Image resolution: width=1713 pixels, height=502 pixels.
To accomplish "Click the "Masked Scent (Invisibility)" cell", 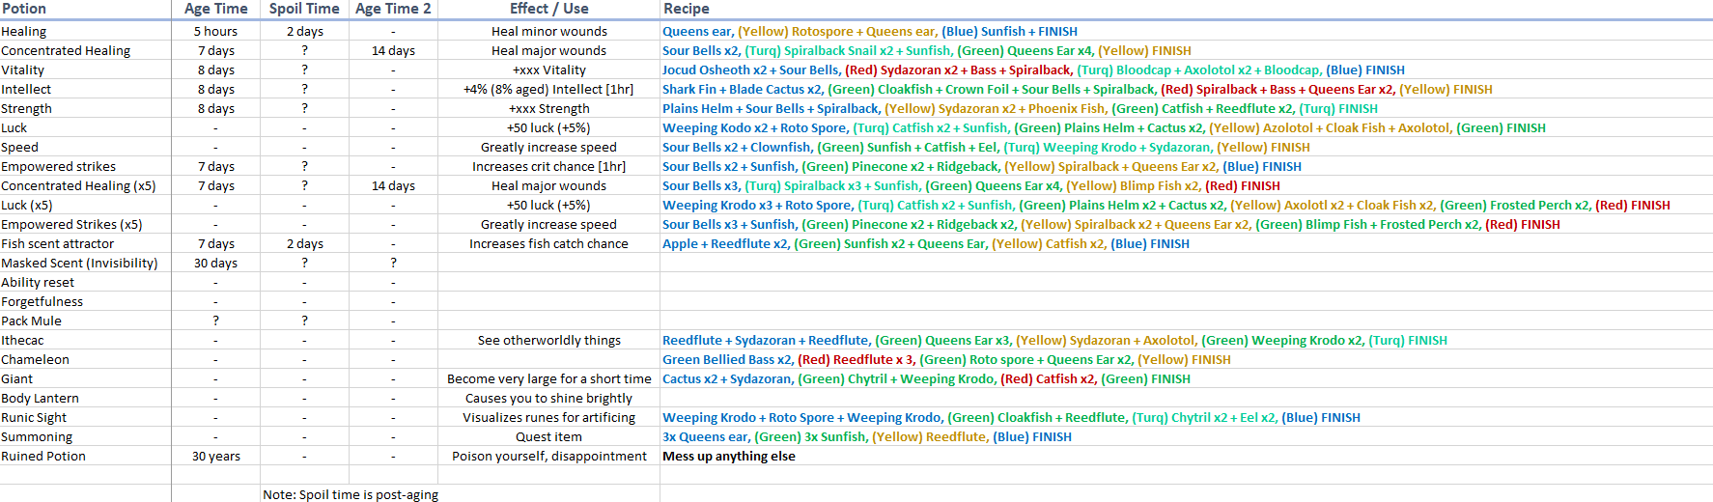I will coord(79,263).
